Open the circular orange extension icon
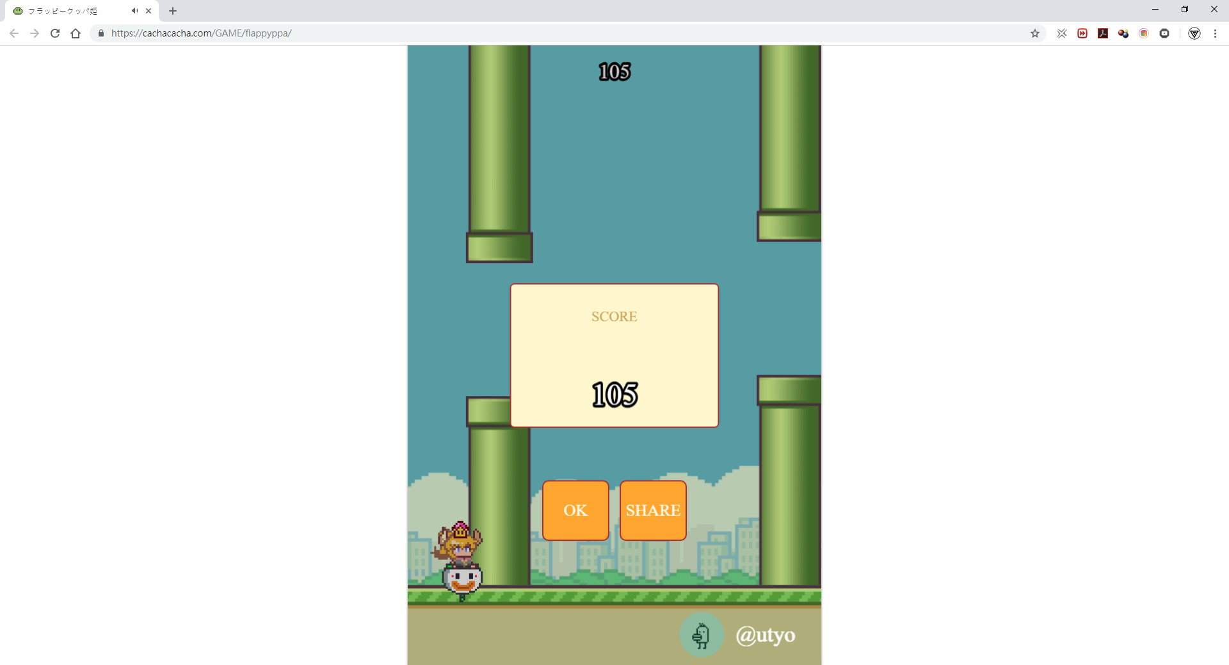1229x665 pixels. (x=1144, y=33)
